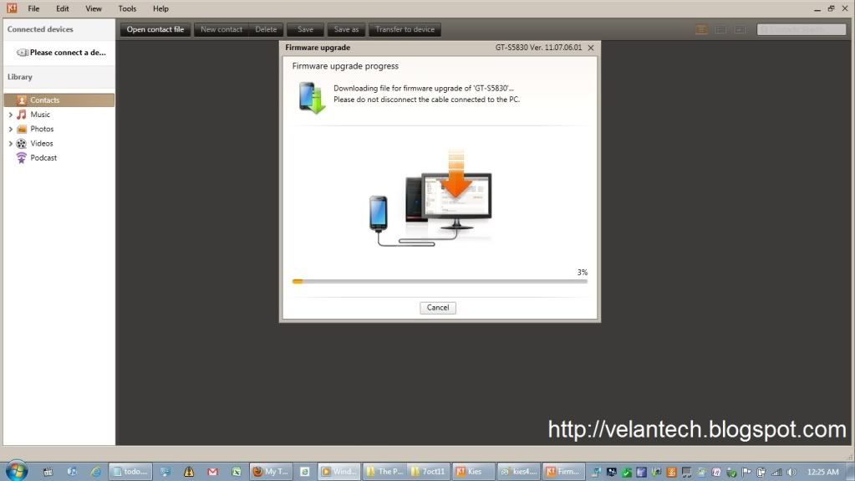Open the View menu
Screen dimensions: 855x481
[x=94, y=8]
